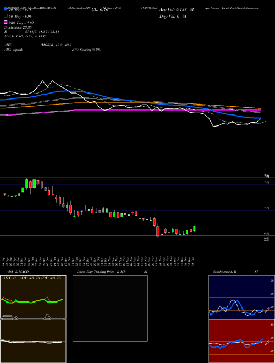Screen dimensions: 275x363
Task: Click the last green candlestick on the right
Action: tap(195, 228)
